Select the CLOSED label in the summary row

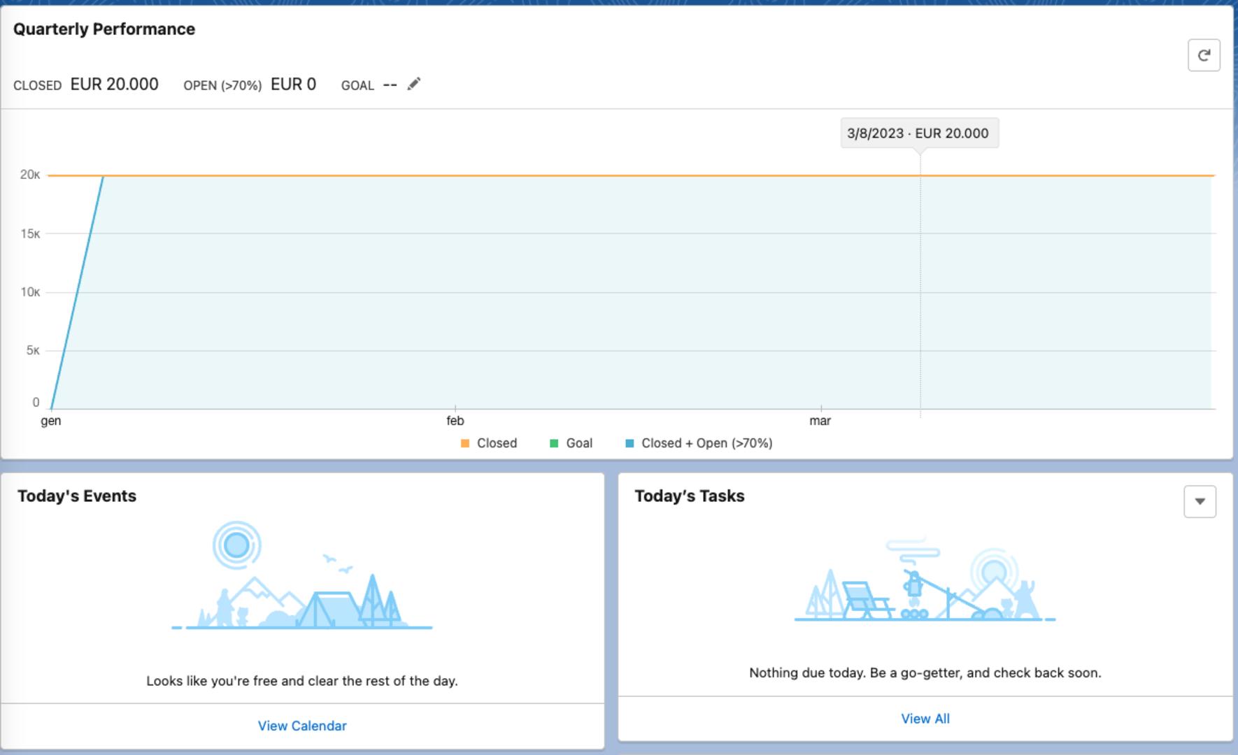(38, 86)
